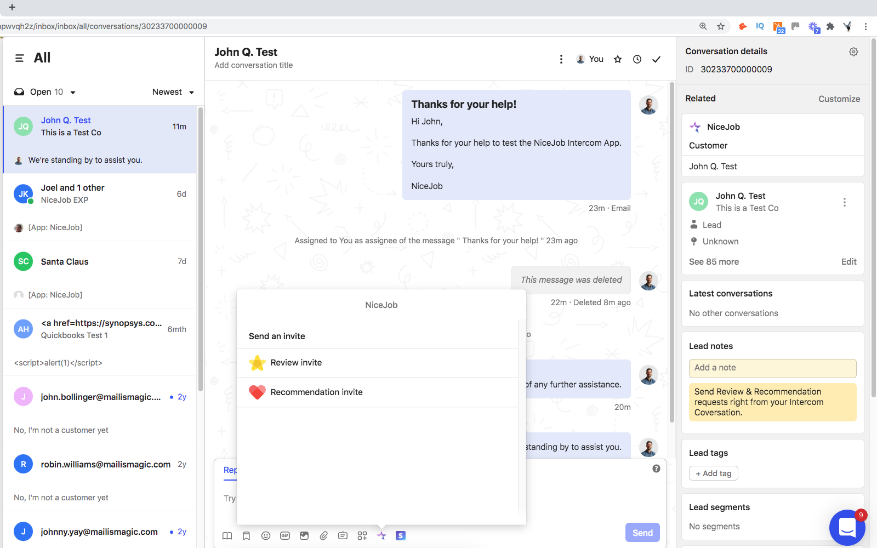Image resolution: width=877 pixels, height=548 pixels.
Task: Insert a GIF into your reply
Action: pyautogui.click(x=284, y=535)
